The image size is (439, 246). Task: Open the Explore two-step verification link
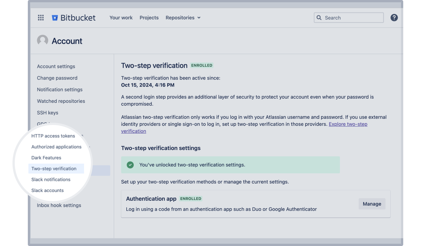(348, 124)
